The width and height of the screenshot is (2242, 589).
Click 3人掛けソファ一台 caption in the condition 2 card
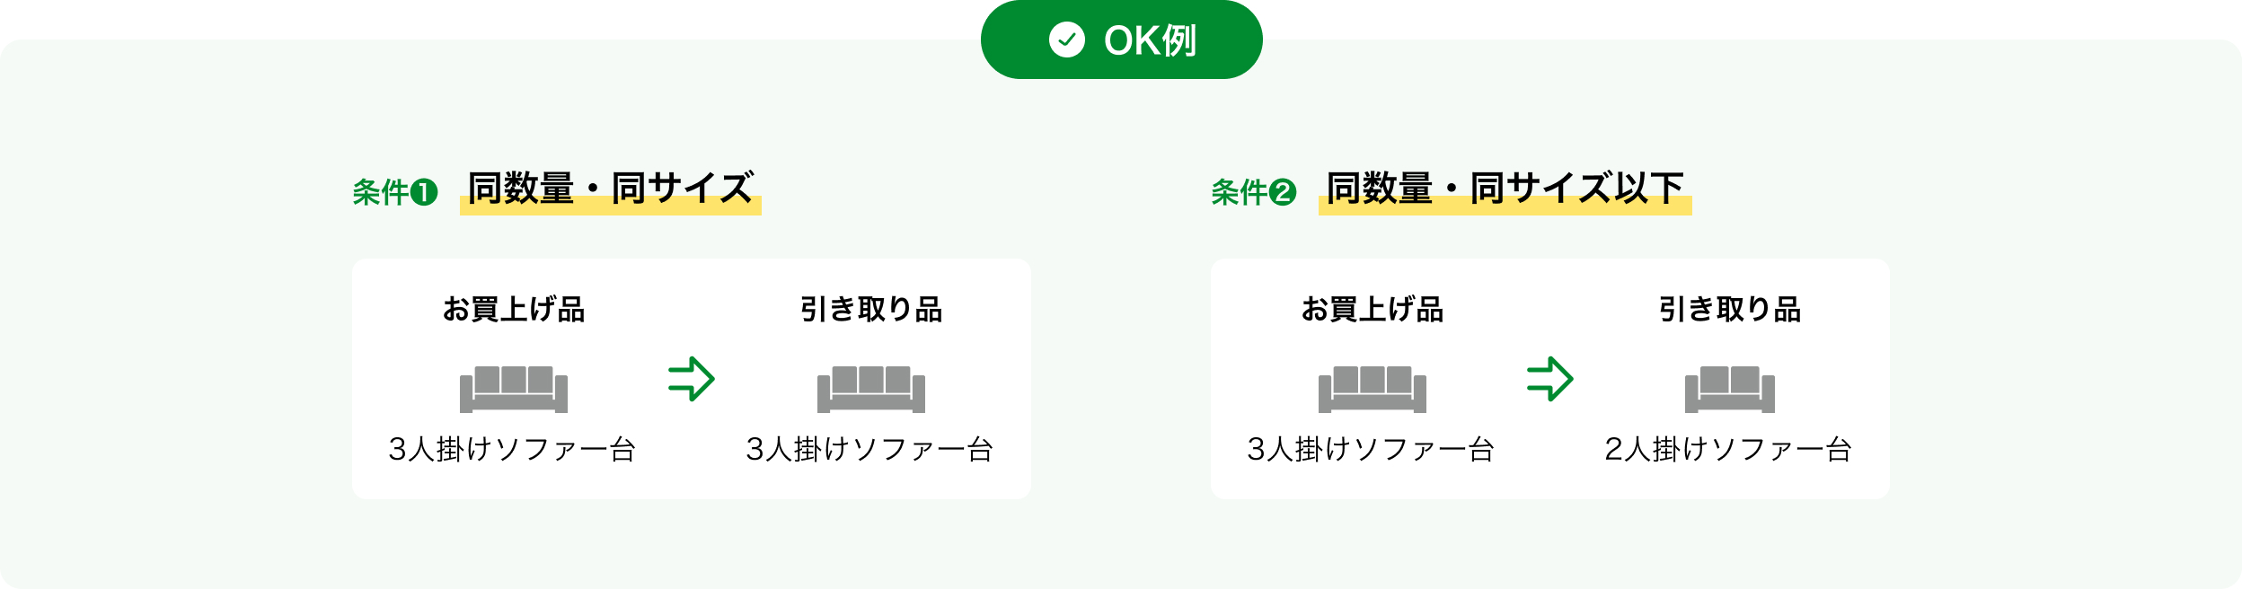click(x=1371, y=449)
